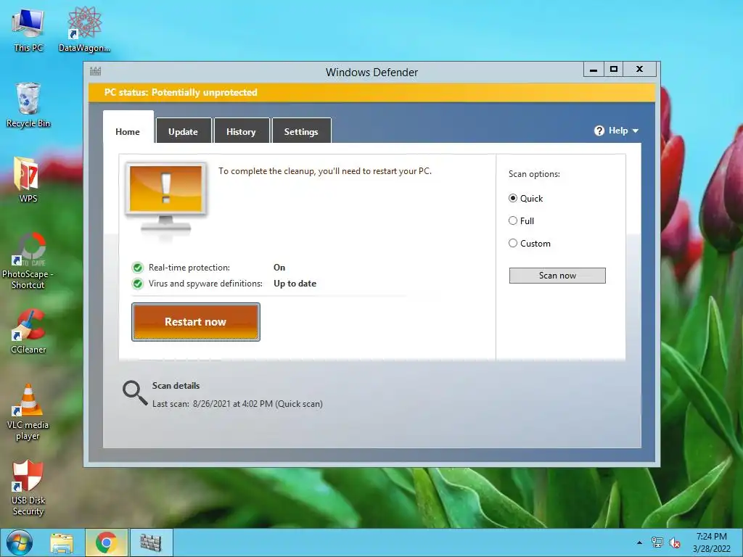The width and height of the screenshot is (743, 557).
Task: Click the Real-time protection On value
Action: tap(279, 268)
